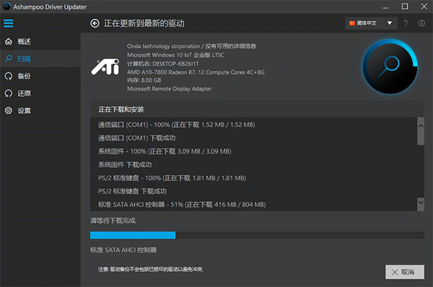
Task: Click the language dropdown arrow
Action: pos(389,23)
